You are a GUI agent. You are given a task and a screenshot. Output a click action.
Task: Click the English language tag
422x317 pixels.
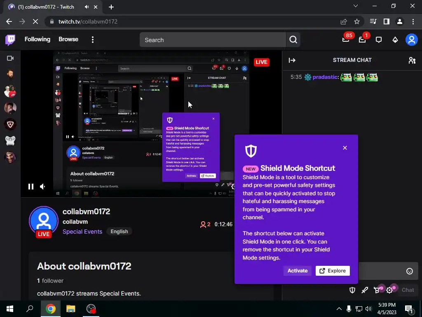[x=119, y=232]
